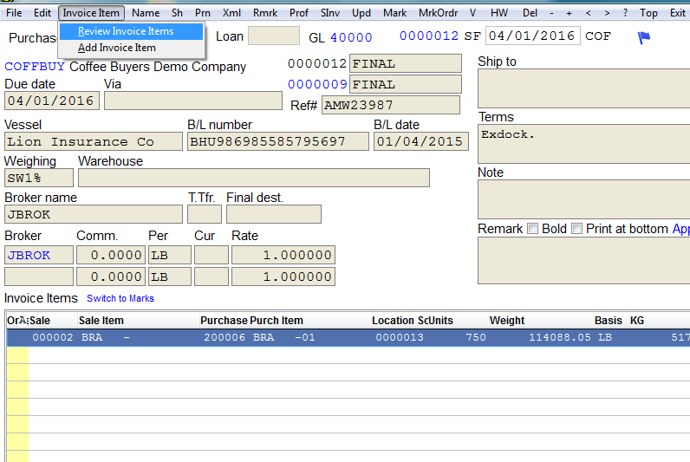Click the minus (-) menu item
The width and height of the screenshot is (690, 462).
click(551, 13)
